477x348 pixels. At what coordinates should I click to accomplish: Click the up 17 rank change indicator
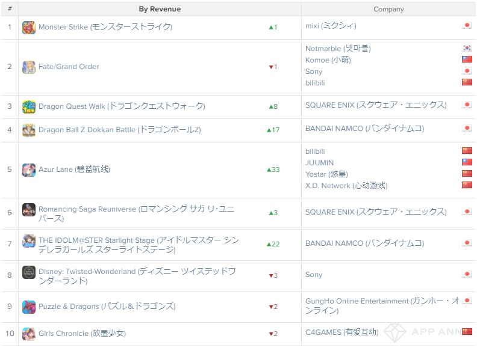(x=273, y=130)
